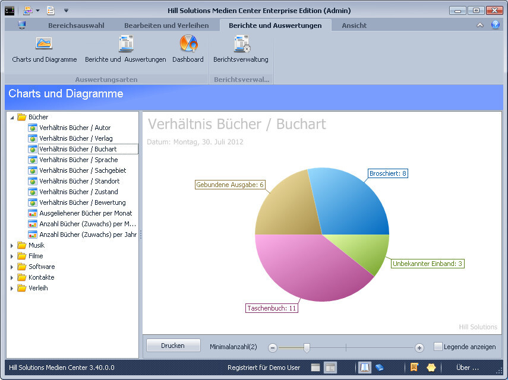Collapse the ribbon with the up chevron
This screenshot has width=508, height=380.
[480, 25]
